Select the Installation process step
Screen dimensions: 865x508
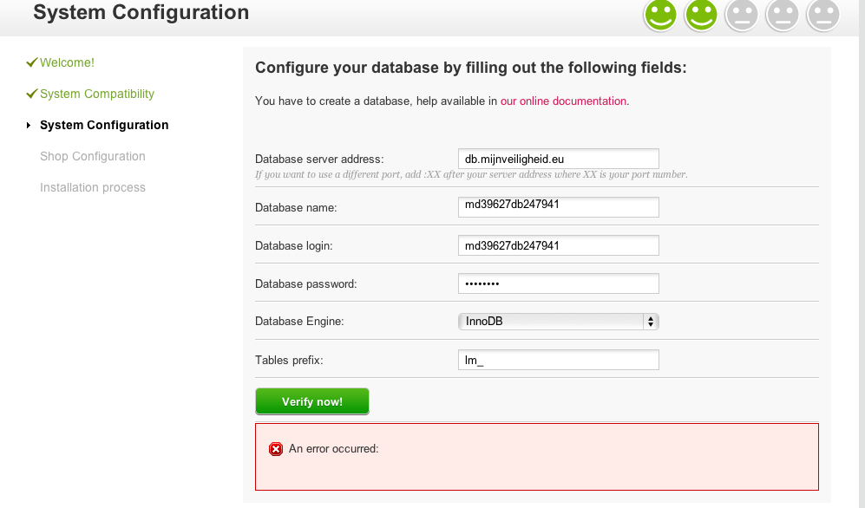click(x=93, y=187)
